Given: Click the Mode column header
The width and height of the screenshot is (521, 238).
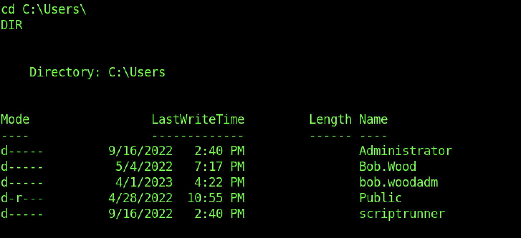Looking at the screenshot, I should 15,119.
